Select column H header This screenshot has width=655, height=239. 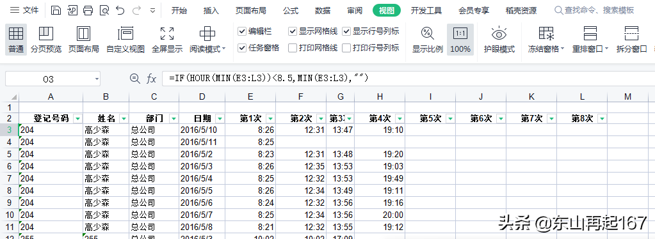pos(380,96)
